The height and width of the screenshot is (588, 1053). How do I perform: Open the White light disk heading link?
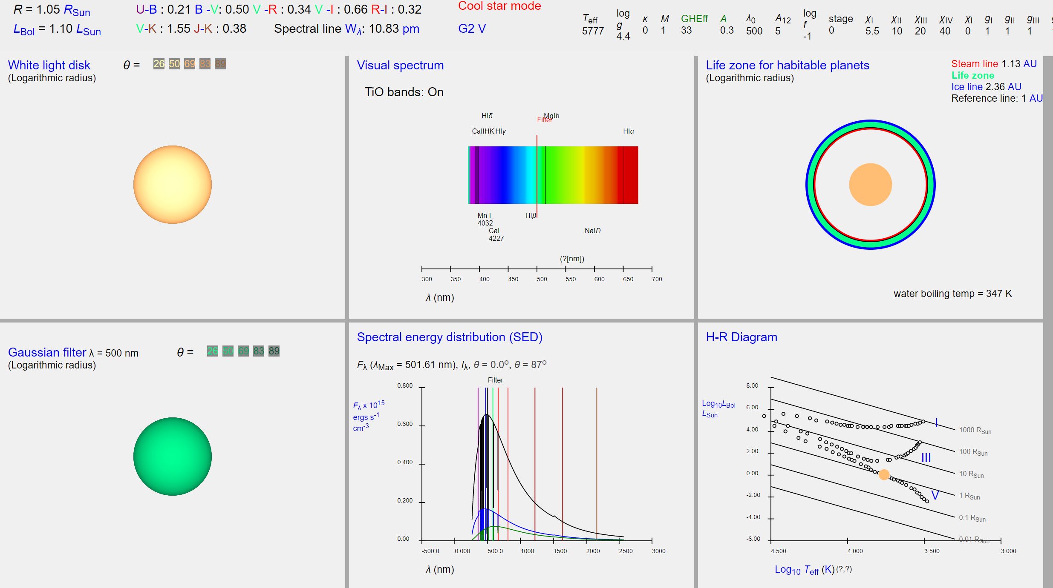click(49, 65)
